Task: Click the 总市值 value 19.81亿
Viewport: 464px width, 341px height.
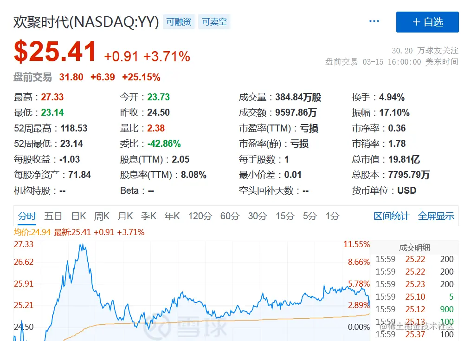Action: (404, 159)
